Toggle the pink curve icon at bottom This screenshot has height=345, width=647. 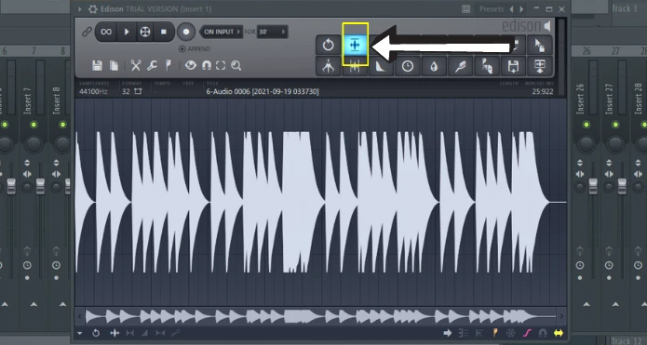(527, 333)
